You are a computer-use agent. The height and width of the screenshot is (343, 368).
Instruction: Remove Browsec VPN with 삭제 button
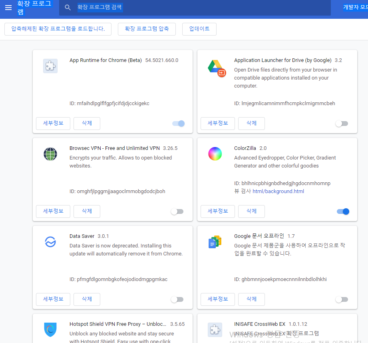click(x=87, y=211)
